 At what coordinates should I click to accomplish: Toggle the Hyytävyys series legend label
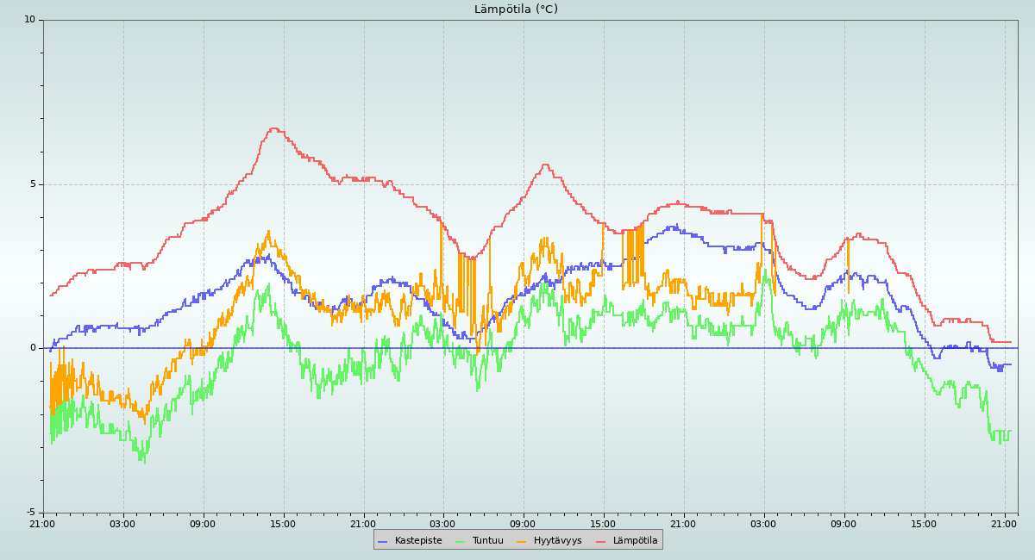pos(557,541)
